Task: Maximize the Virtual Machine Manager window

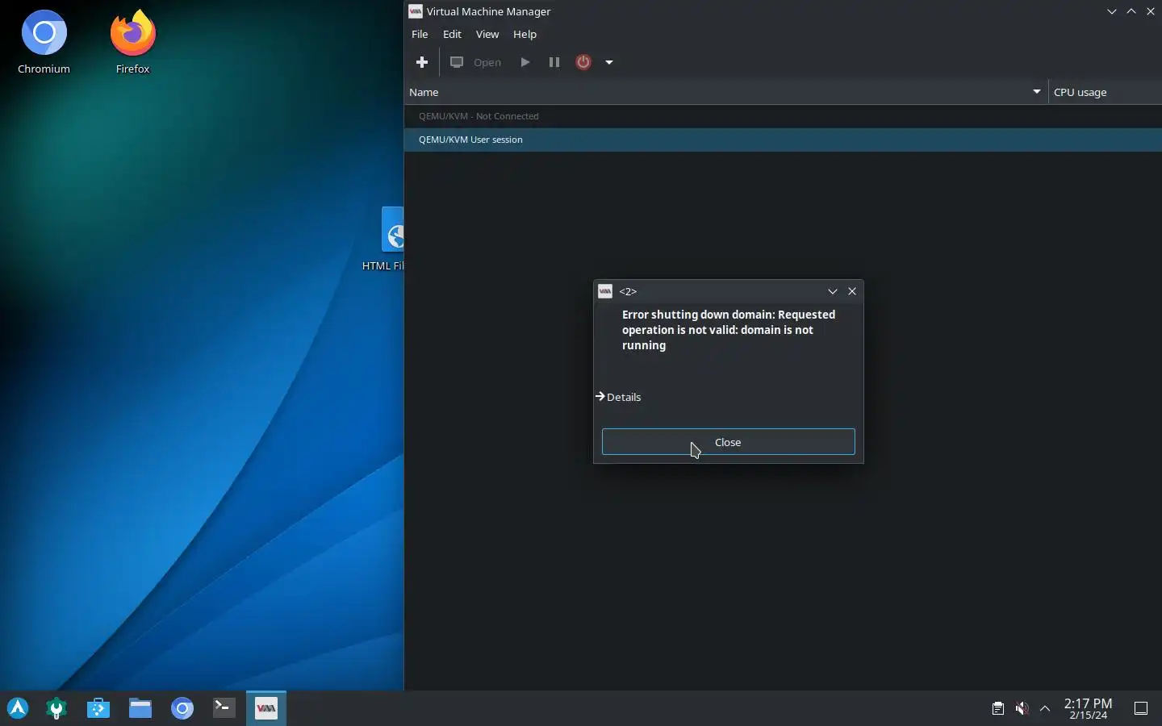Action: pos(1131,11)
